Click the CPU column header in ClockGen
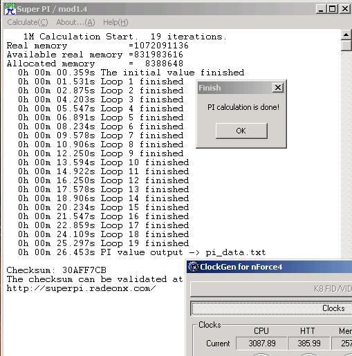The image size is (352, 356). click(x=261, y=331)
